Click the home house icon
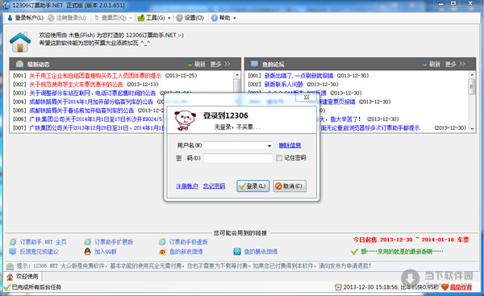This screenshot has height=296, width=484. tap(20, 42)
